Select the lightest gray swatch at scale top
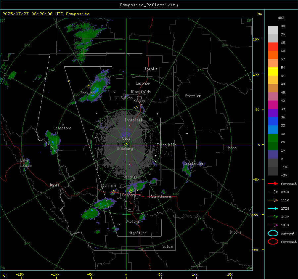Screen dimensions: 298x279 [273, 30]
